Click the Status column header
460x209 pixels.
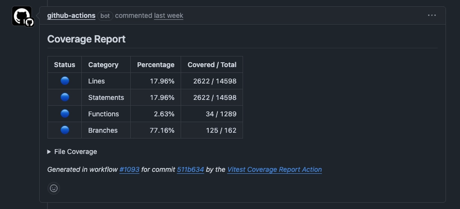coord(65,65)
